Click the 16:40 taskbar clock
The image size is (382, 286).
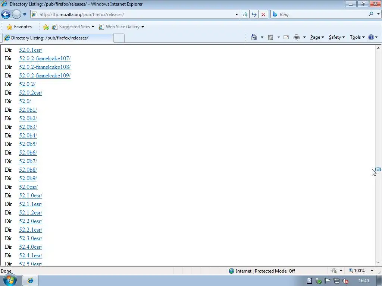(364, 281)
